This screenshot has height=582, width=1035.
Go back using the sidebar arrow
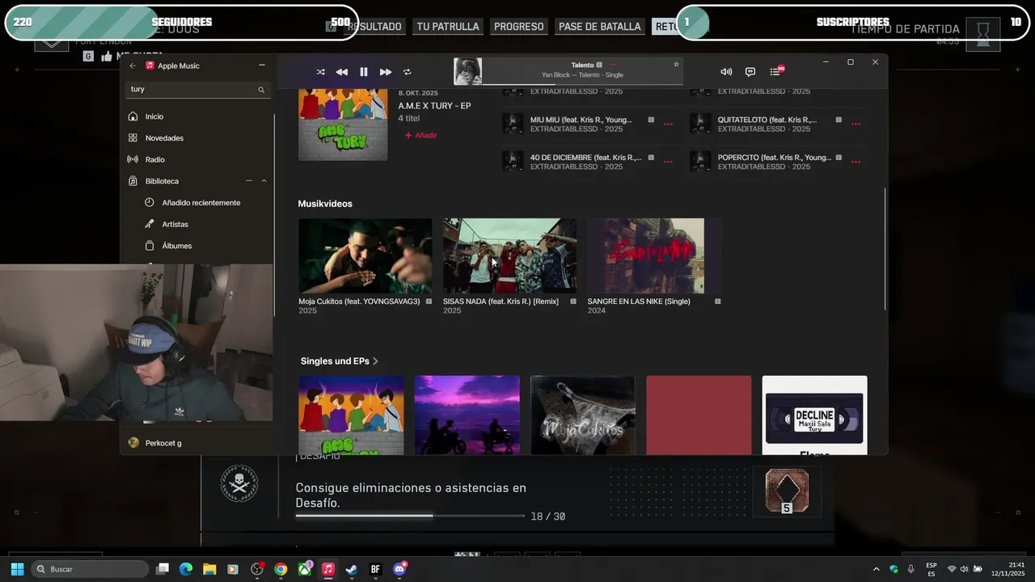133,65
